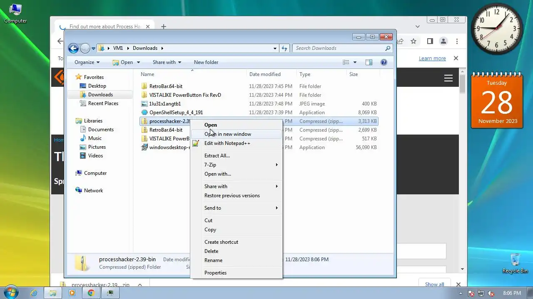Open Videos library in navigation pane
This screenshot has height=299, width=533.
[95, 156]
